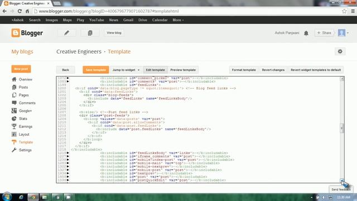Click the Settings wrench icon
The height and width of the screenshot is (201, 357).
pyautogui.click(x=14, y=150)
